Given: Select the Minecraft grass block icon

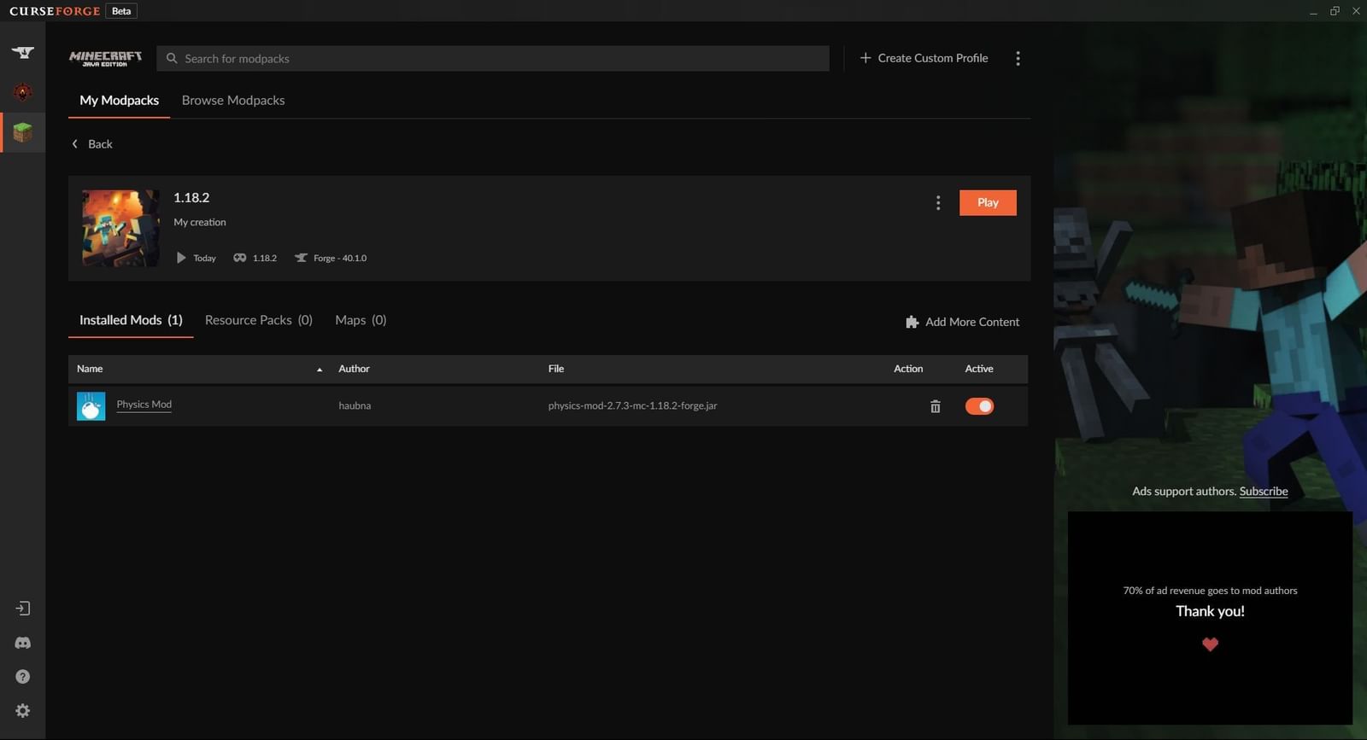Looking at the screenshot, I should click(x=23, y=132).
